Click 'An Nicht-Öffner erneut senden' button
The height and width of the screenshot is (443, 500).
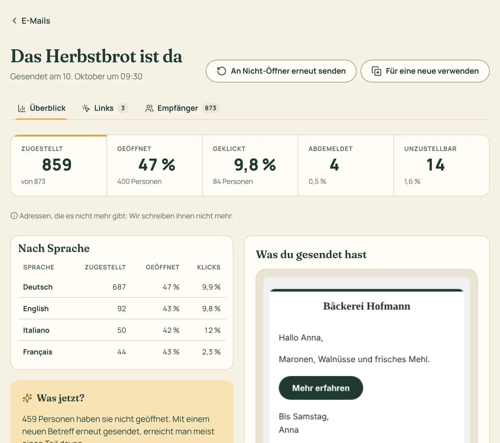(x=281, y=71)
